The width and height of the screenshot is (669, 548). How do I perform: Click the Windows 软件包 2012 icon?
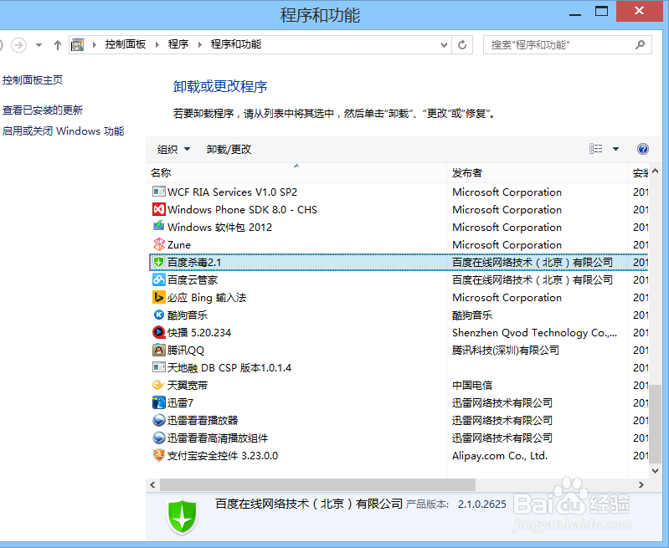[x=159, y=226]
